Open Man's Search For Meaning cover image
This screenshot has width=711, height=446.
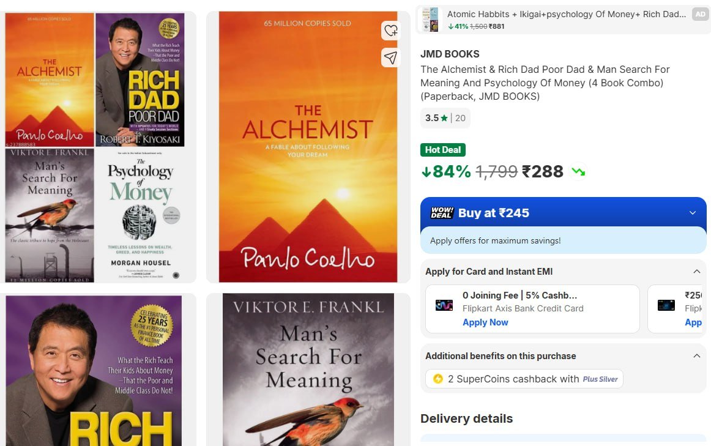tap(308, 370)
